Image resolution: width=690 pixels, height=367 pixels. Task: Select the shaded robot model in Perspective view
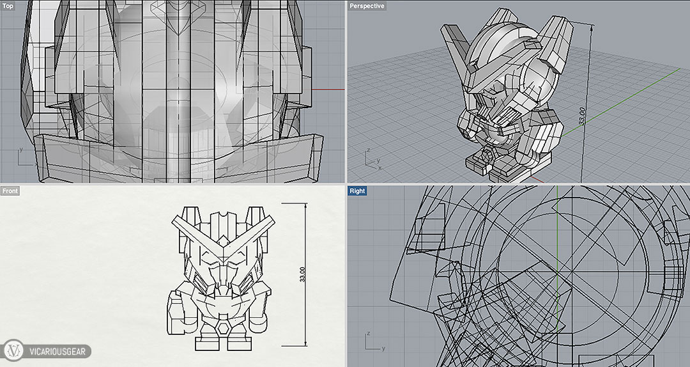[505, 90]
